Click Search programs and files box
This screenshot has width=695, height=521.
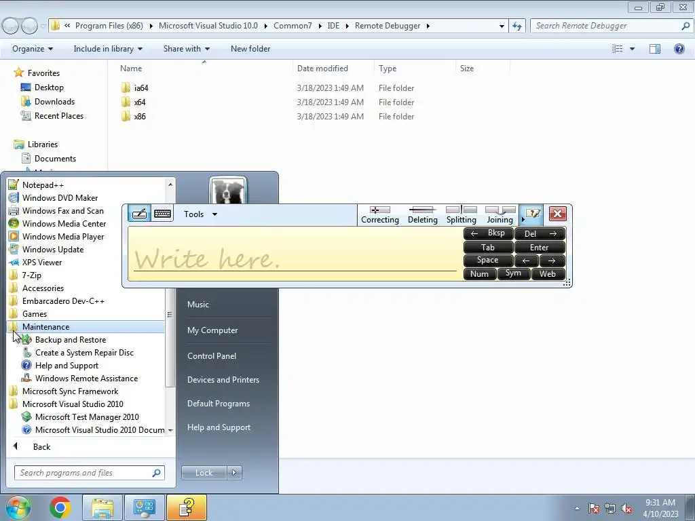[x=89, y=473]
